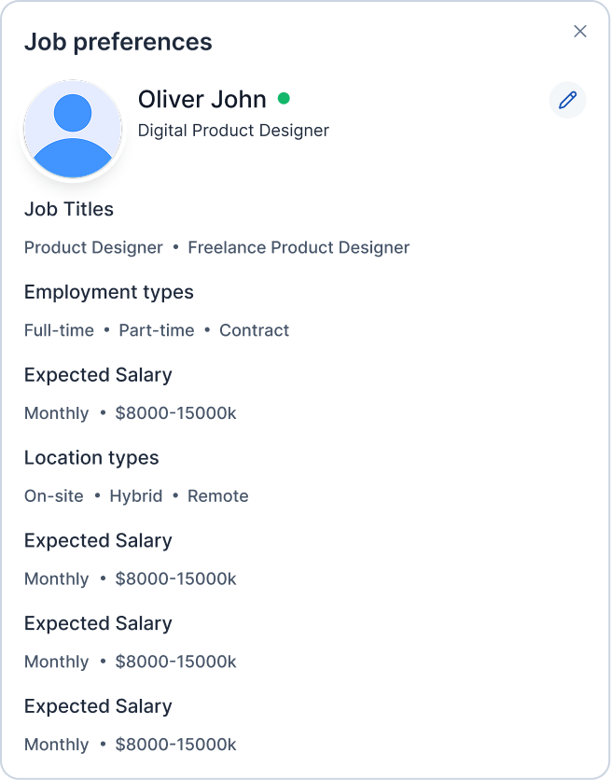The image size is (611, 780).
Task: Open Oliver John's profile avatar
Action: 73,129
